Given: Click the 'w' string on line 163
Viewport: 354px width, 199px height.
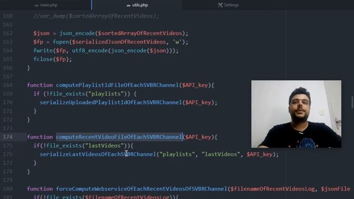Looking at the screenshot, I should click(x=177, y=42).
